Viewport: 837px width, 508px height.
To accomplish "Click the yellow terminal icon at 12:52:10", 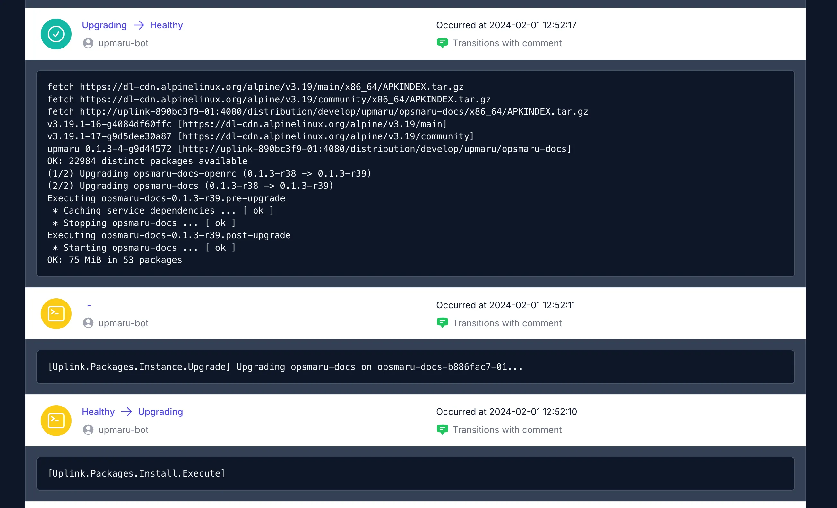I will point(56,421).
